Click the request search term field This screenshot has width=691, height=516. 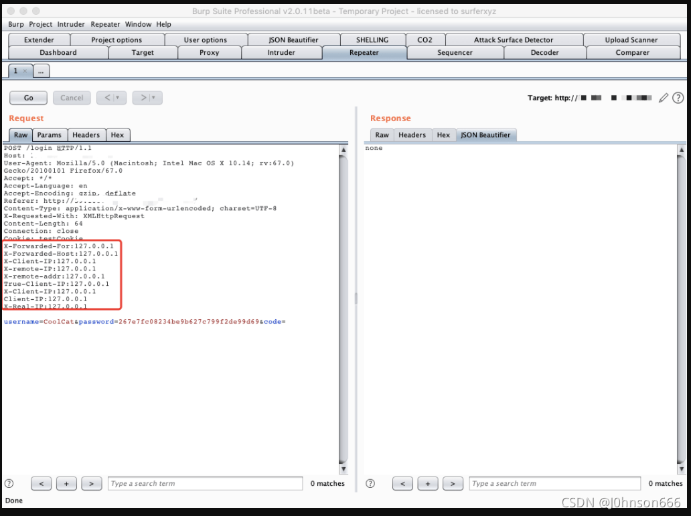point(206,483)
